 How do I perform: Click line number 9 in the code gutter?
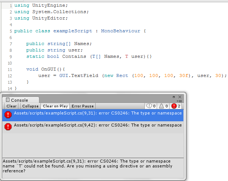point(11,56)
